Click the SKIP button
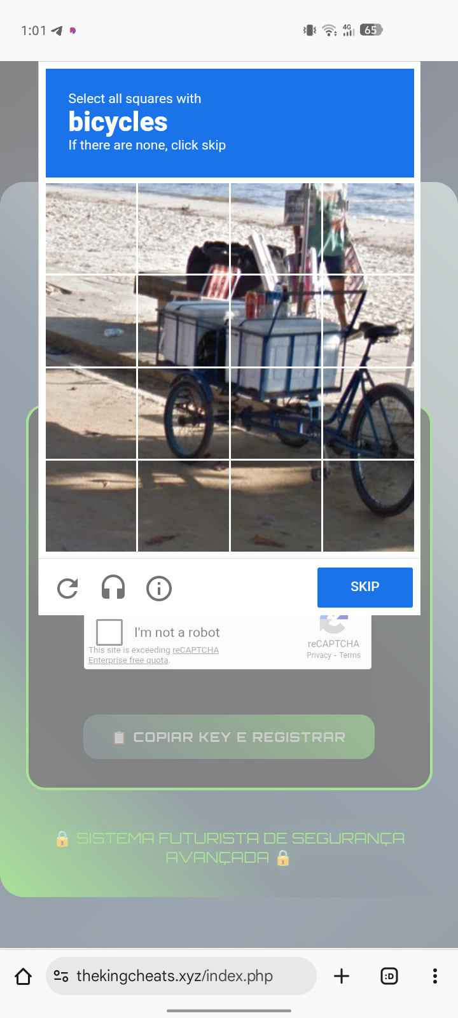The height and width of the screenshot is (1018, 458). pos(365,587)
